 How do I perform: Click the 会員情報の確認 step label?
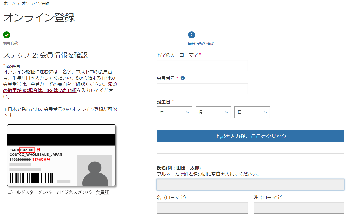pyautogui.click(x=201, y=43)
